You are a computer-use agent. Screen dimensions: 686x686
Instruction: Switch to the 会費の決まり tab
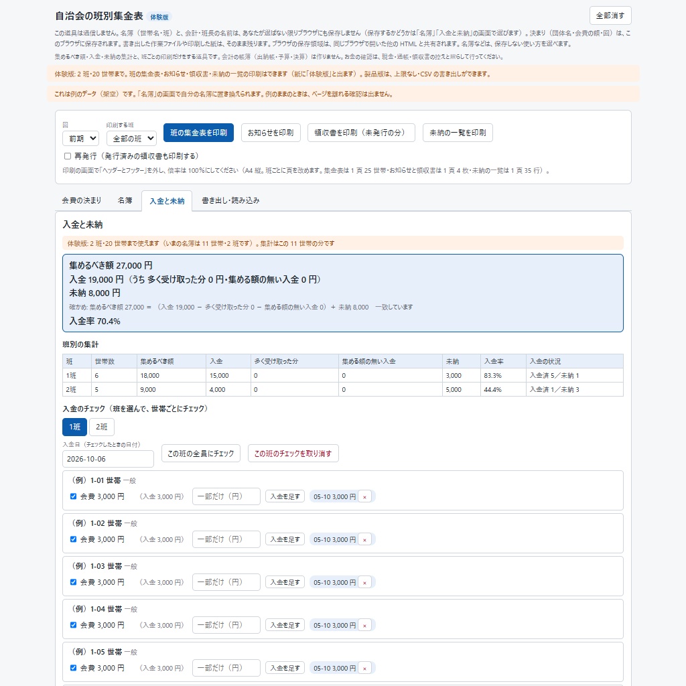click(81, 200)
